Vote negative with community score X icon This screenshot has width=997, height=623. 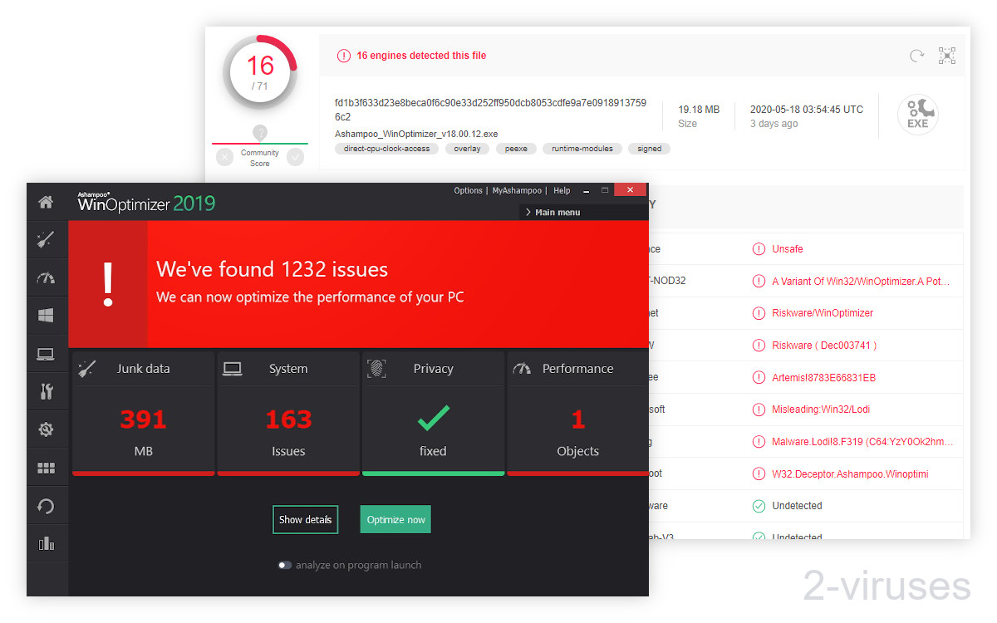(x=224, y=157)
